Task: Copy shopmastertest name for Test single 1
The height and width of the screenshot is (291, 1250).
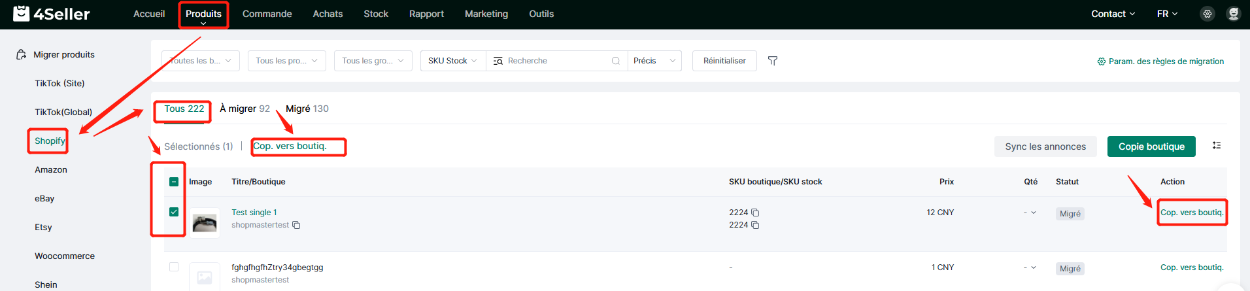Action: [296, 225]
